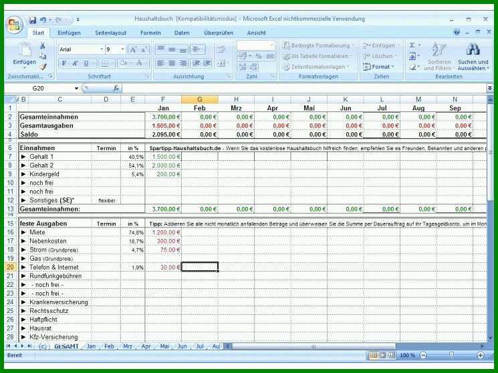This screenshot has height=373, width=498.
Task: Align cell text to the top
Action: (160, 49)
